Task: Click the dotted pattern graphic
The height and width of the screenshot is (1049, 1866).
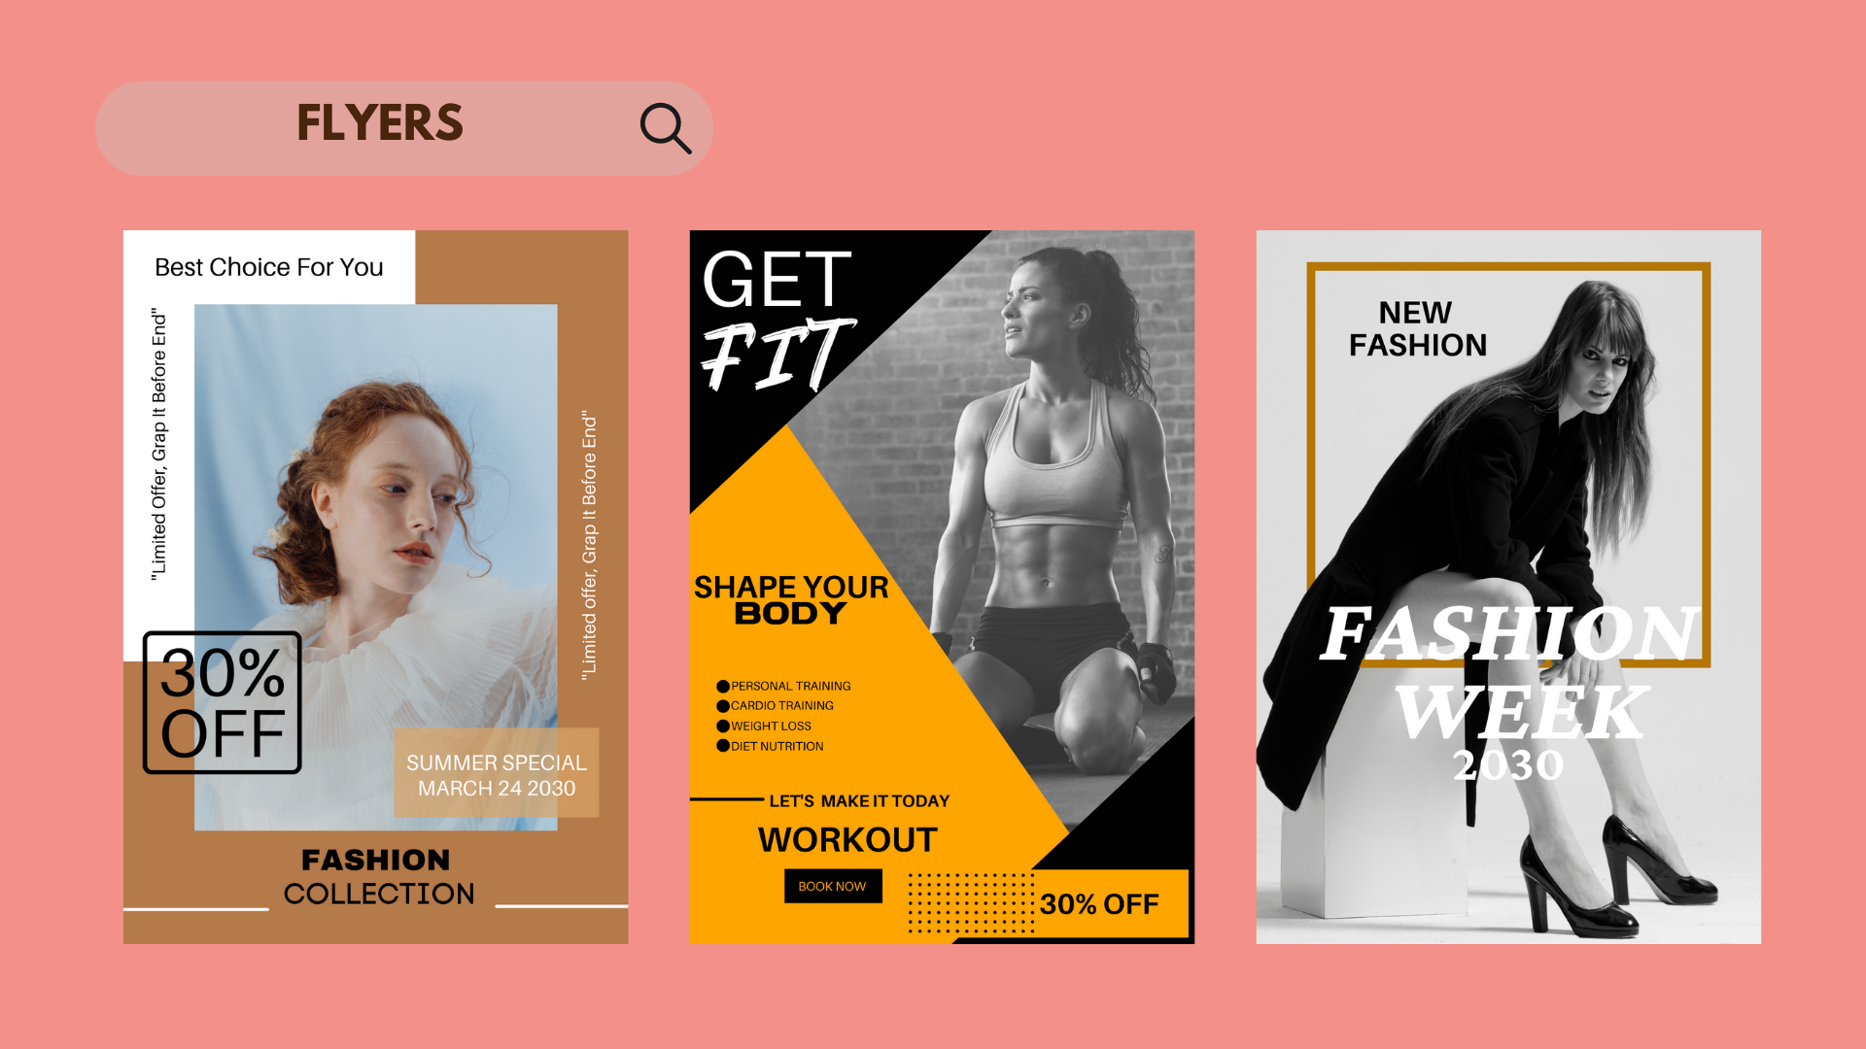Action: pos(971,903)
